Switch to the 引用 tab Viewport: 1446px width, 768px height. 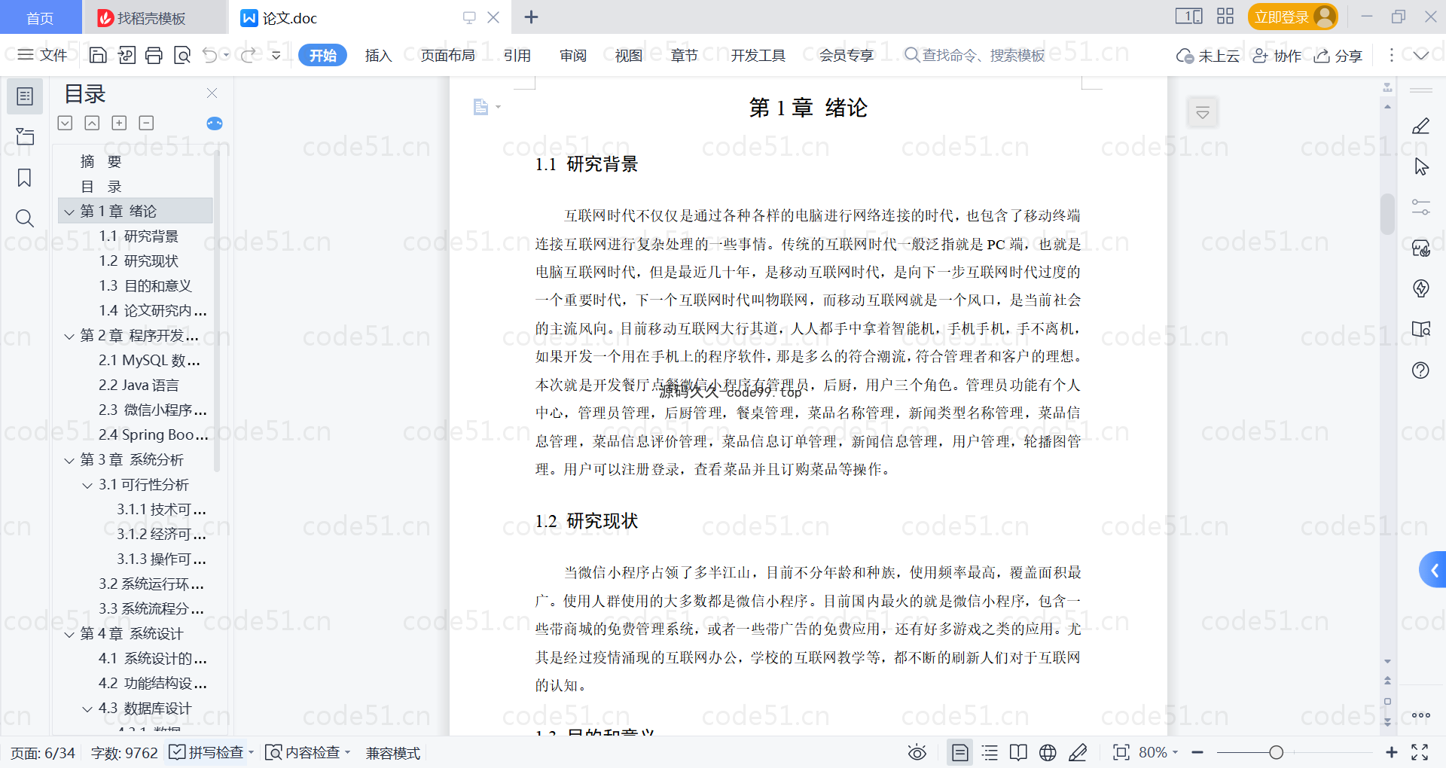pyautogui.click(x=517, y=55)
